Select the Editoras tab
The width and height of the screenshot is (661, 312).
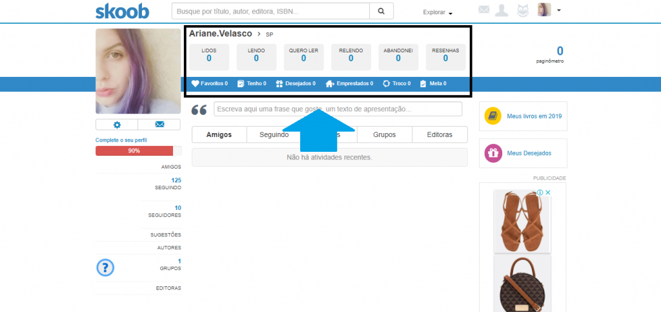click(440, 135)
